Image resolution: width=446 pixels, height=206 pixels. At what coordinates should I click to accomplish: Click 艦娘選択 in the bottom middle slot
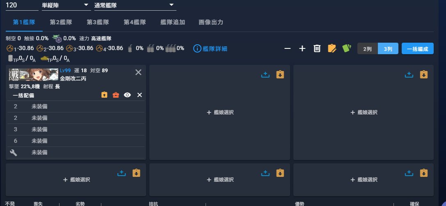tap(220, 180)
